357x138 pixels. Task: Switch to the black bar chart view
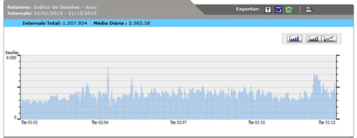pyautogui.click(x=314, y=39)
